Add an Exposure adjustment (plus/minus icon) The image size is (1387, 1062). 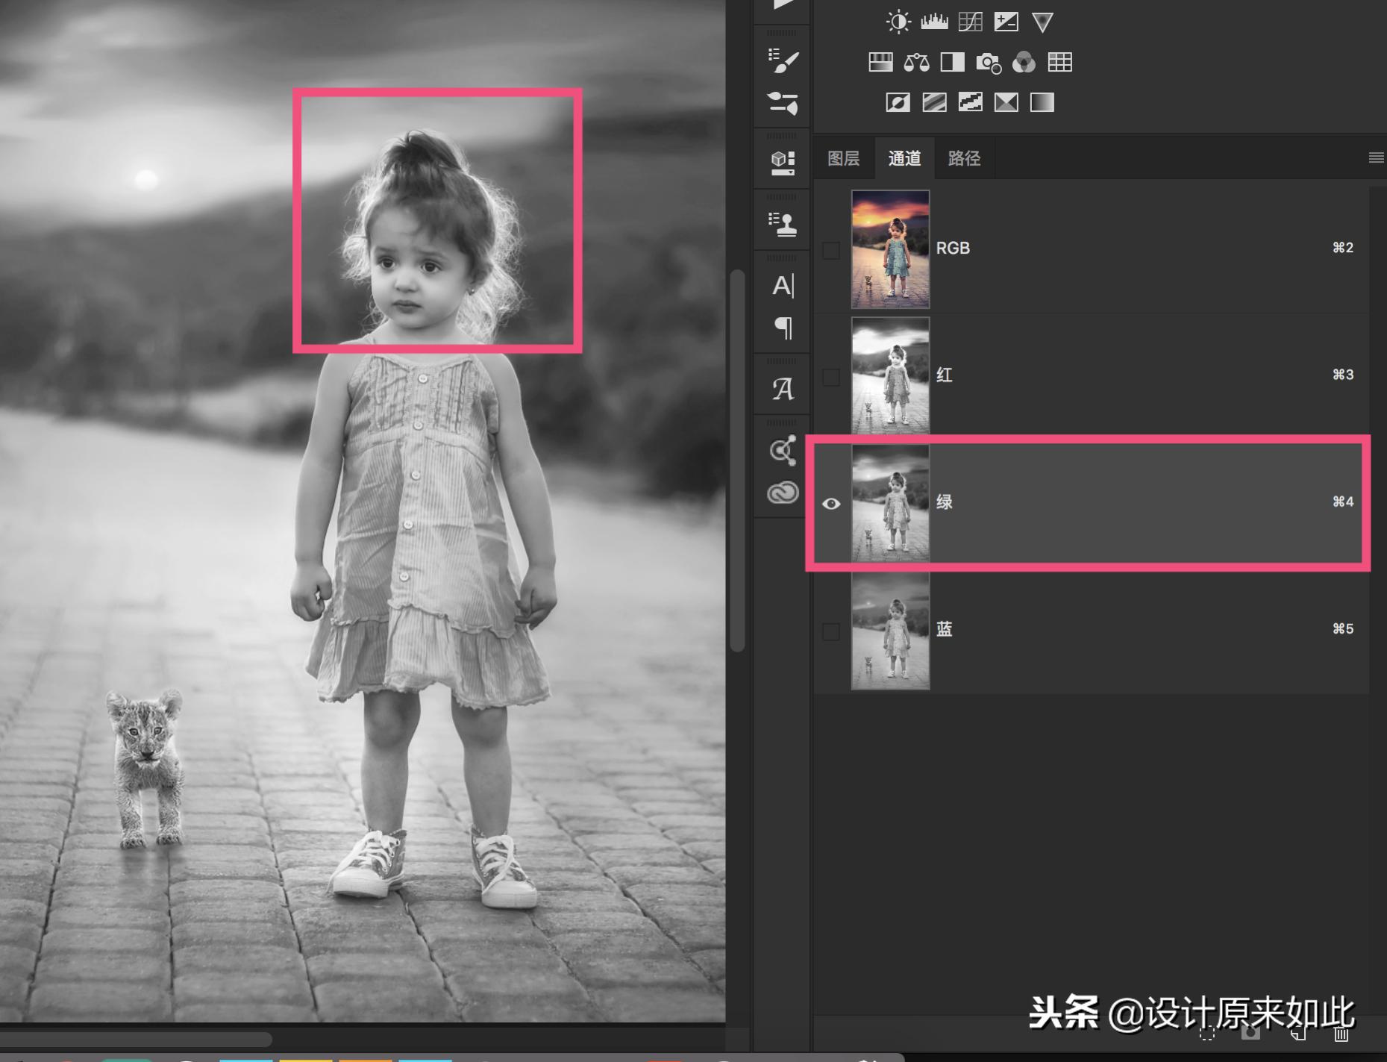pyautogui.click(x=1006, y=22)
